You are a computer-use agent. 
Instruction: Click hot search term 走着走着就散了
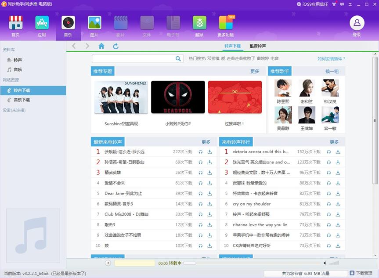coord(241,58)
